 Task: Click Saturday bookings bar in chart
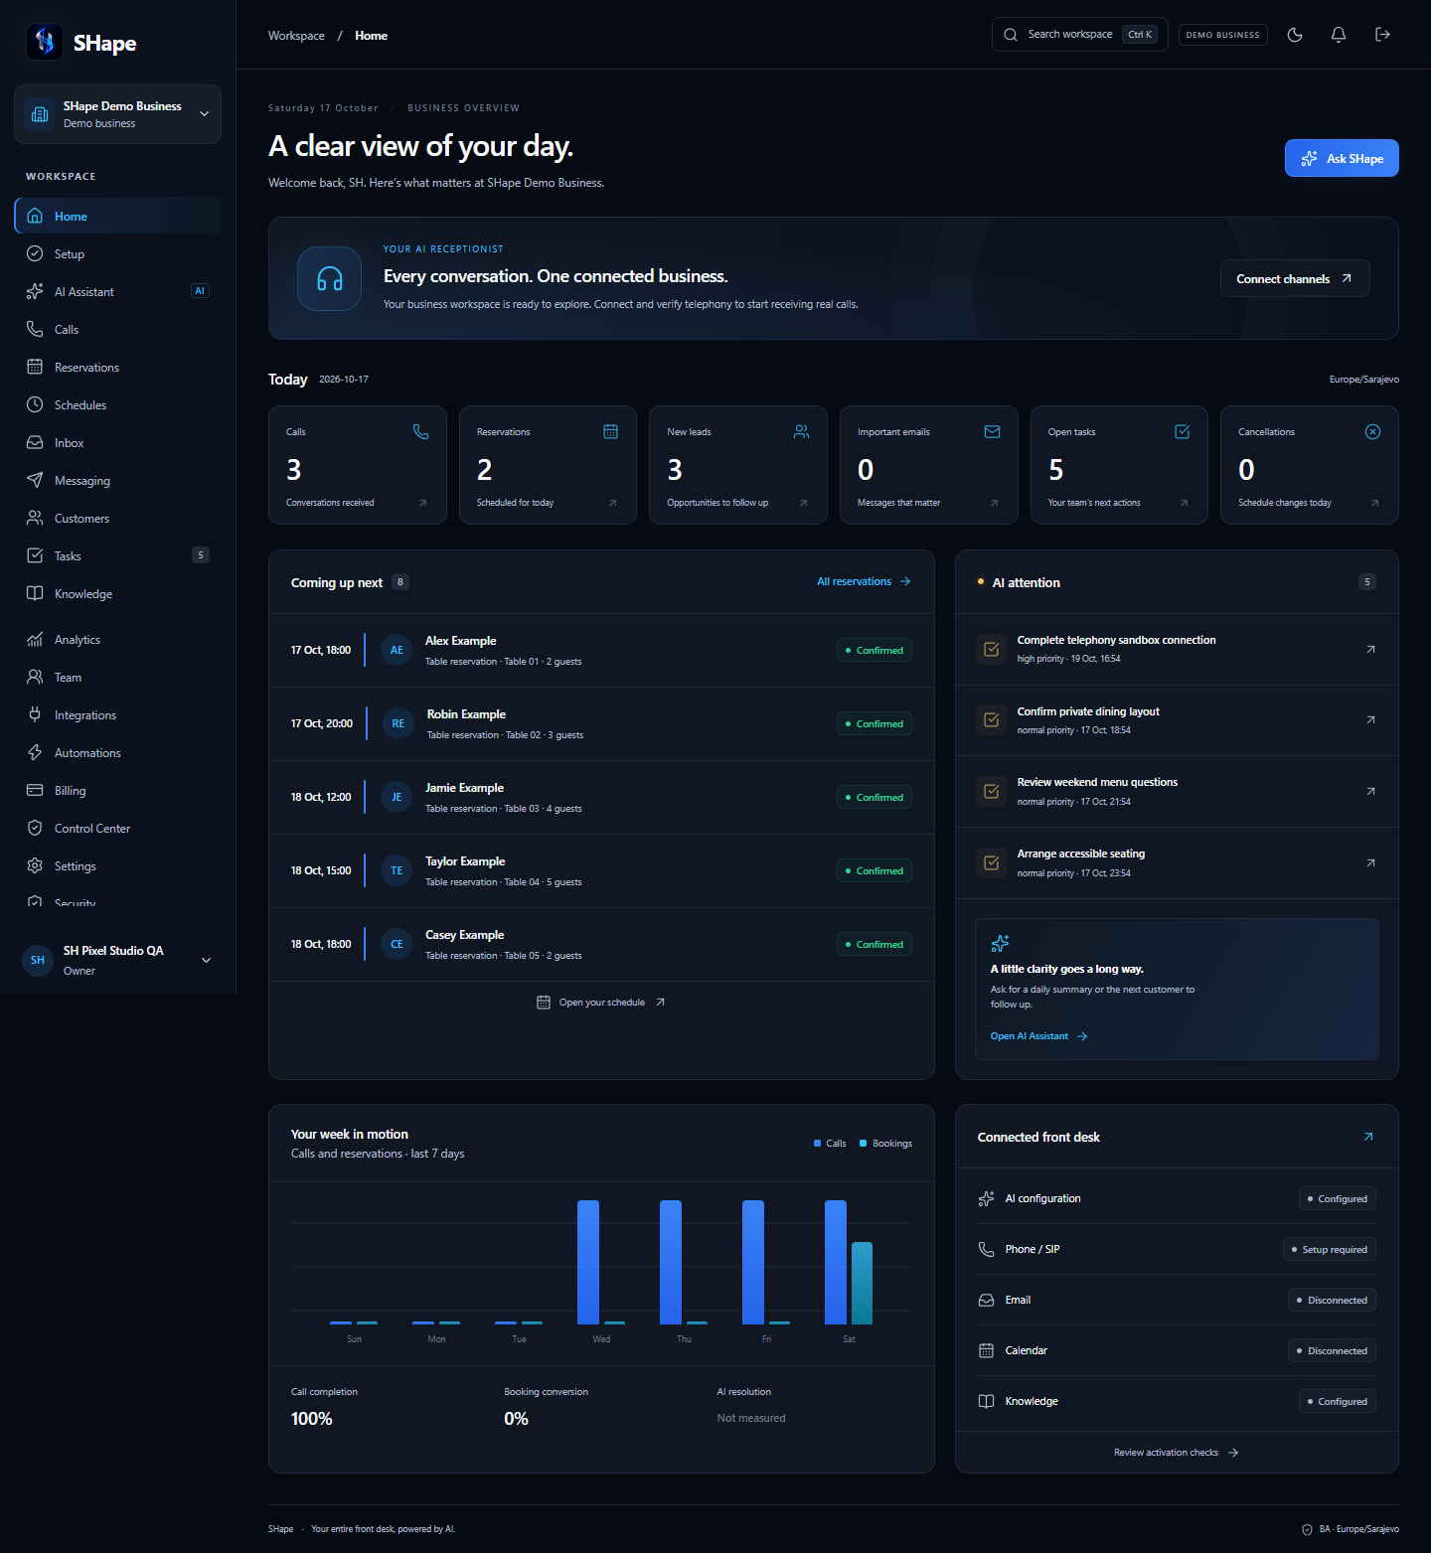coord(862,1283)
